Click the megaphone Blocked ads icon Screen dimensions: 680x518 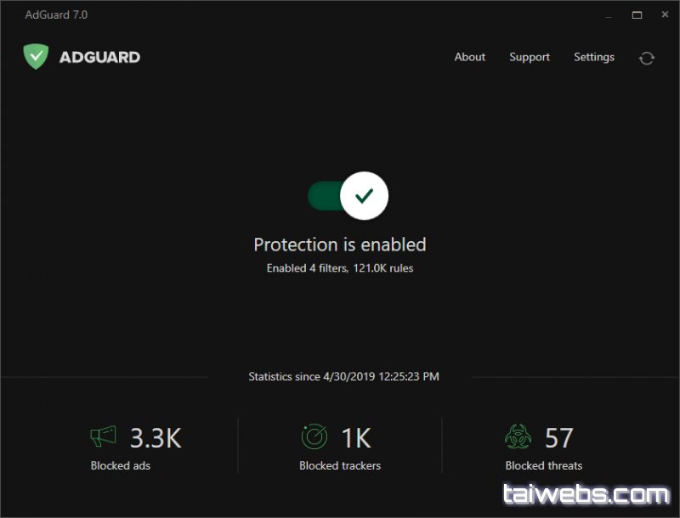104,437
